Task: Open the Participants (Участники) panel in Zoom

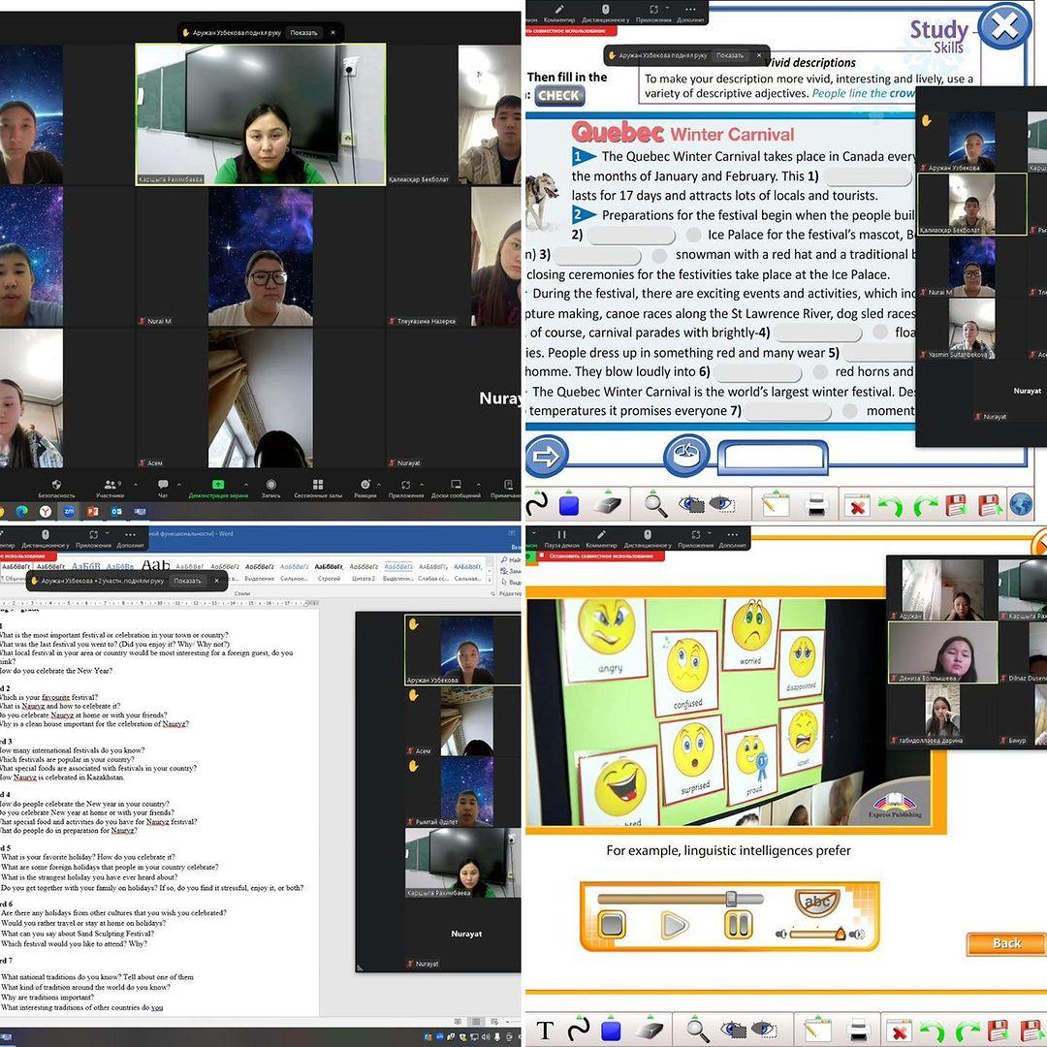Action: pyautogui.click(x=111, y=488)
